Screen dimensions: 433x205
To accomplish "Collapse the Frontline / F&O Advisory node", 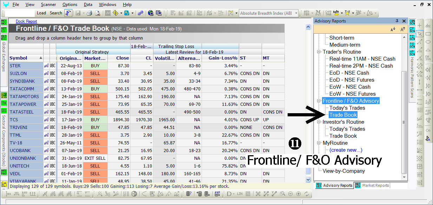I will pyautogui.click(x=319, y=101).
